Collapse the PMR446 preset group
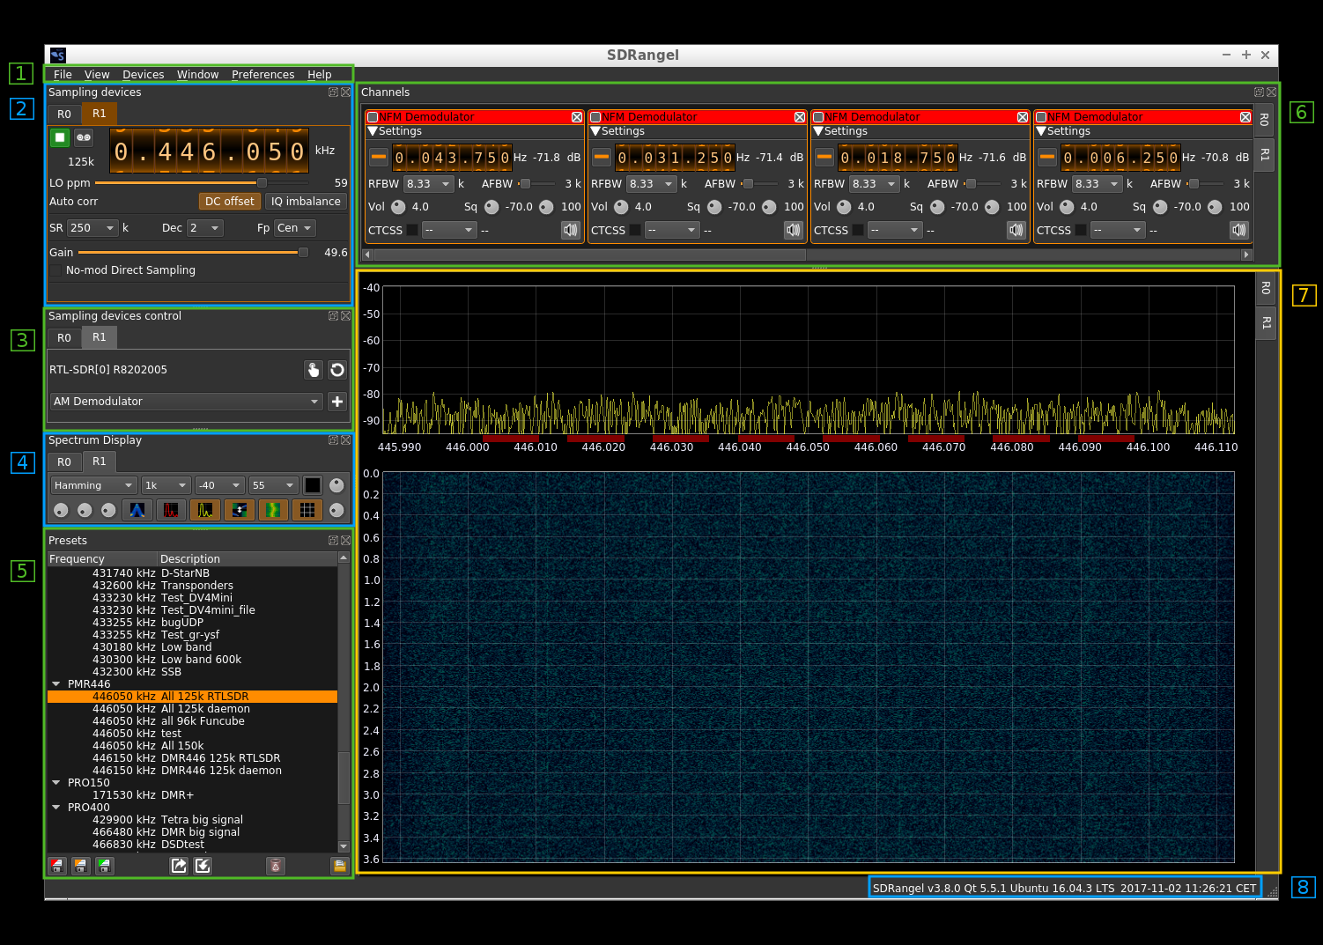 (56, 684)
